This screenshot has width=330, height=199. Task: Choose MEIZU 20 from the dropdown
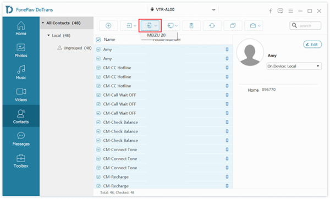(x=156, y=35)
